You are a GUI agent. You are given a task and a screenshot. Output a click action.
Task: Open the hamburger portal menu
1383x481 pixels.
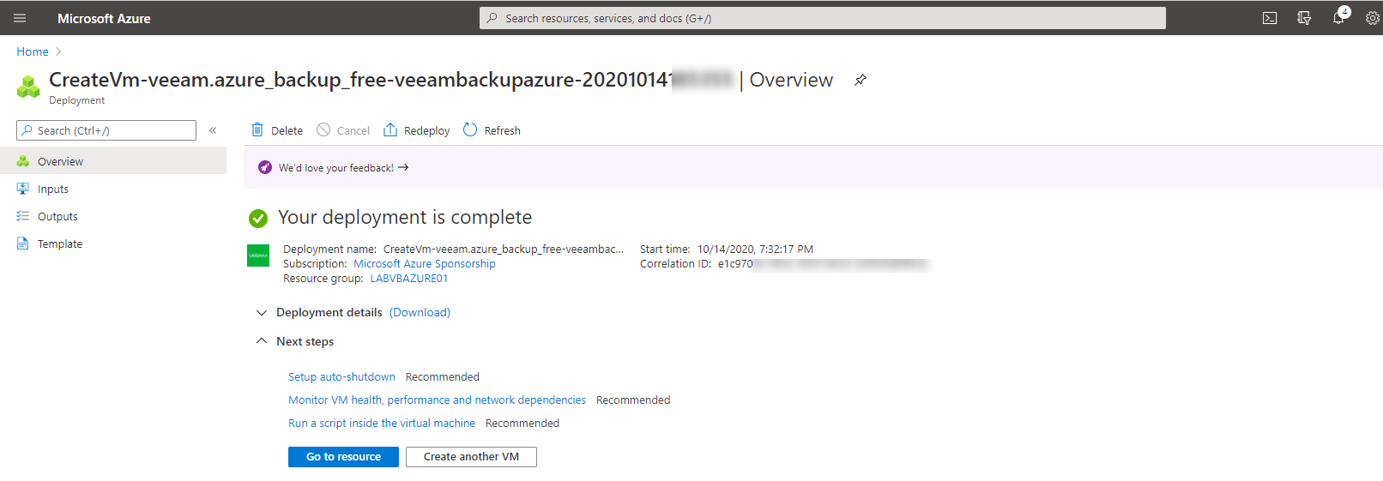pyautogui.click(x=20, y=18)
